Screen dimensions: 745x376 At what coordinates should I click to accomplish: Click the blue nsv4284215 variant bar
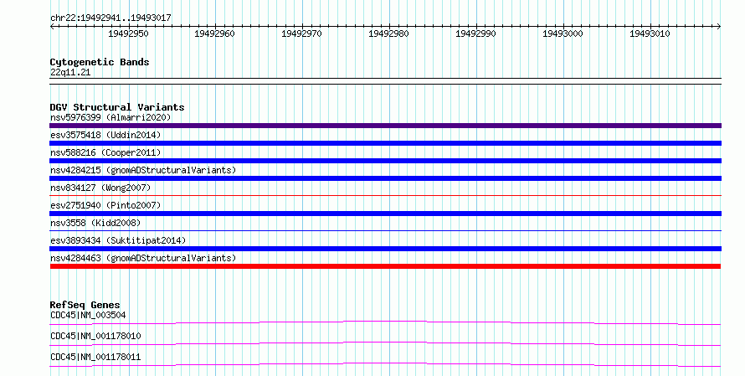tap(385, 178)
